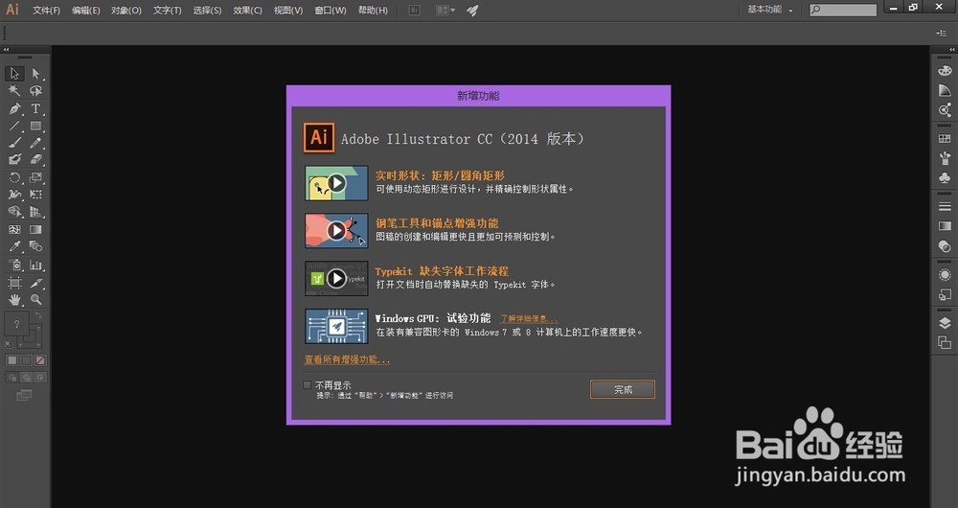958x508 pixels.
Task: Select the Width/Warp tool
Action: coord(14,195)
